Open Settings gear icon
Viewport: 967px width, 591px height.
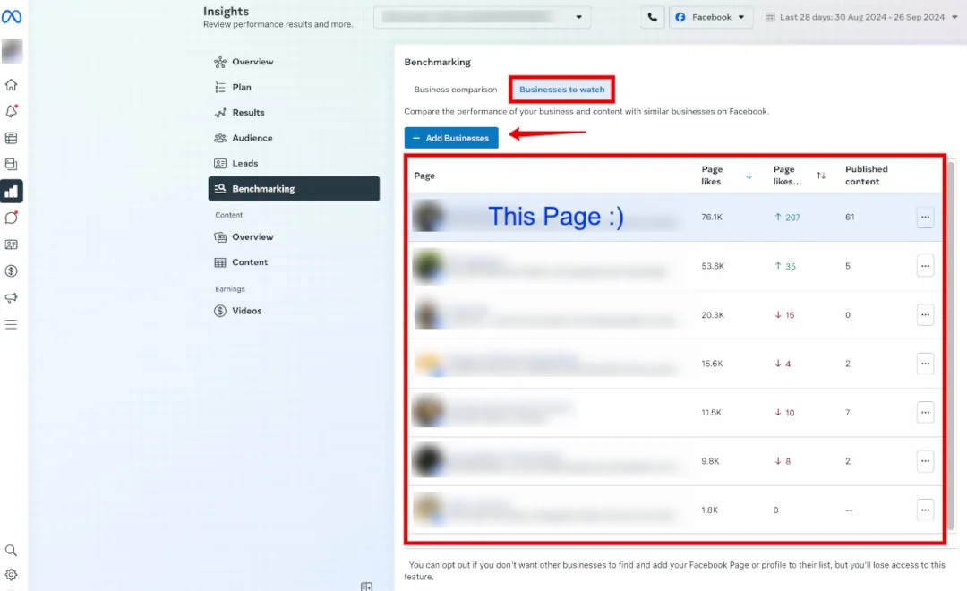[11, 575]
